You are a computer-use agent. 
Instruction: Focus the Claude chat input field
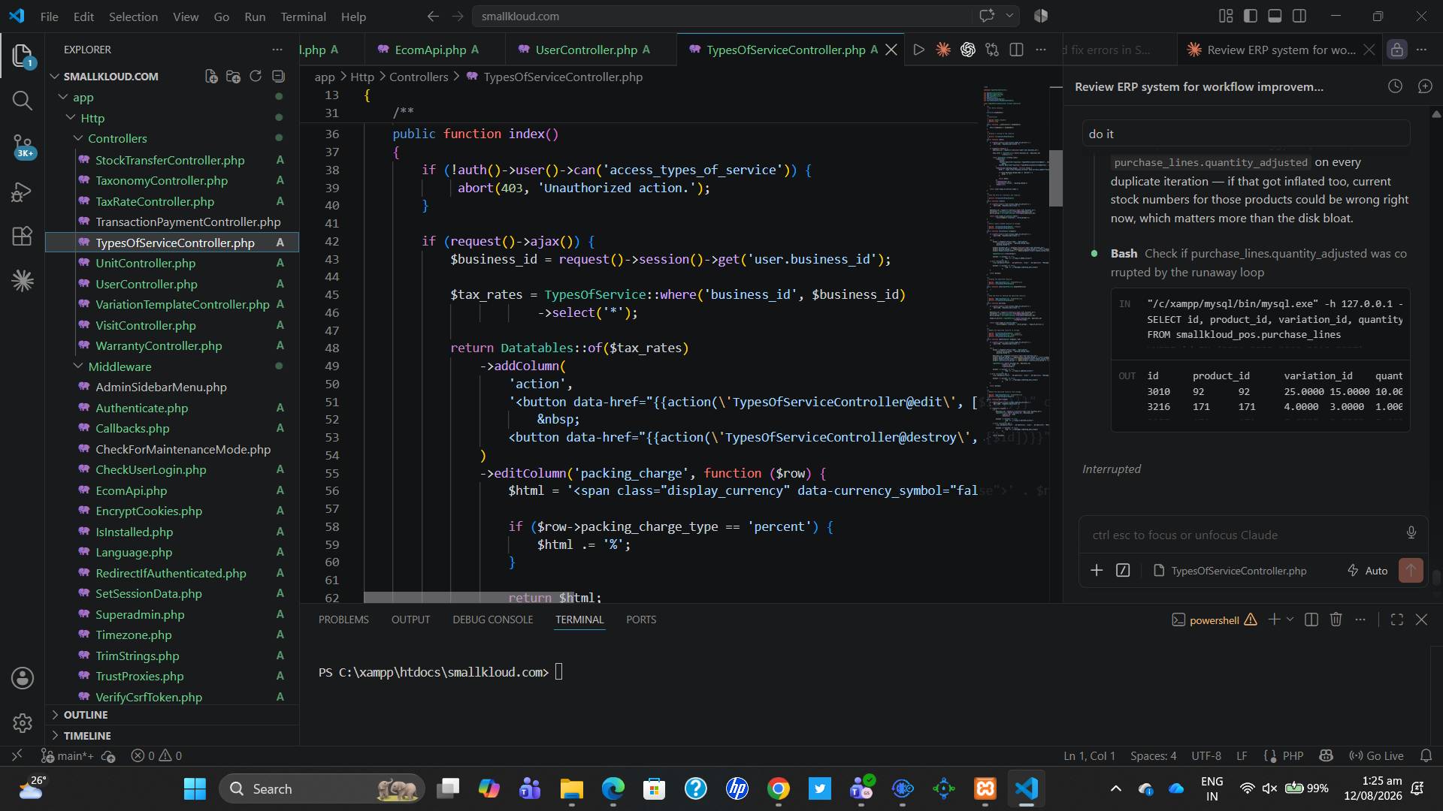coord(1243,535)
